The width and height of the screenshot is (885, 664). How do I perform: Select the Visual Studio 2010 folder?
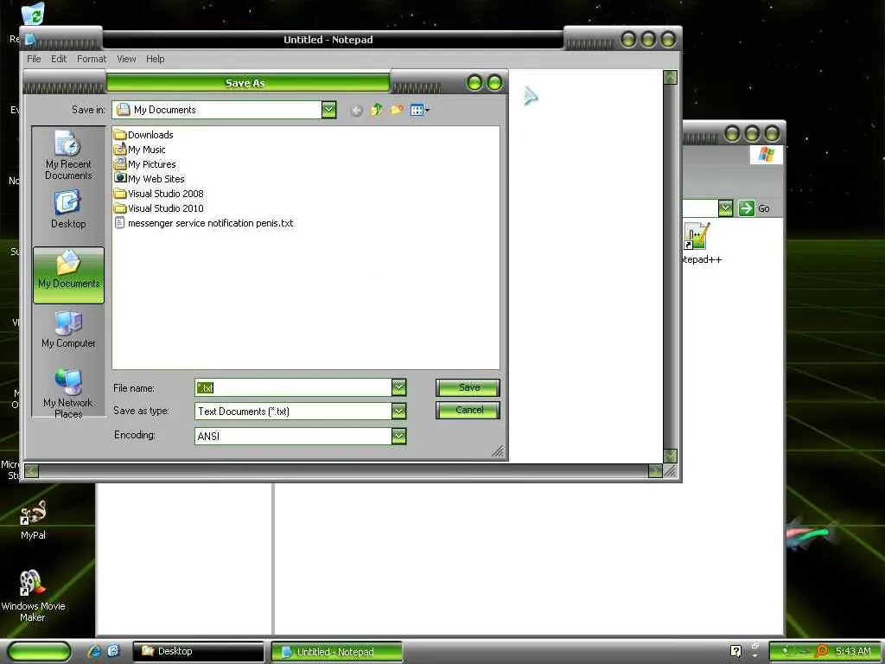coord(159,208)
